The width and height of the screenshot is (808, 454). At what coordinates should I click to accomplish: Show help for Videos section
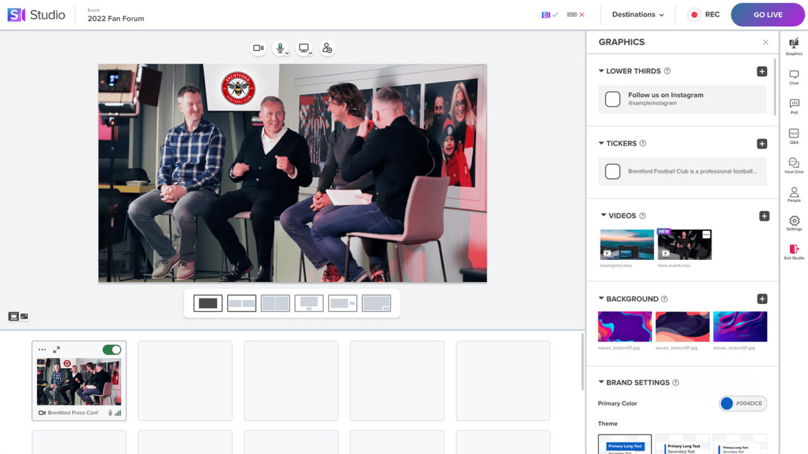click(643, 216)
